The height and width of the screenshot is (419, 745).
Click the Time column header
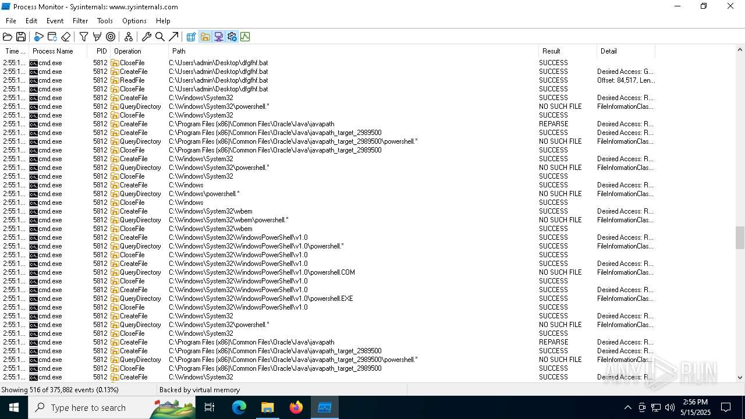coord(15,51)
